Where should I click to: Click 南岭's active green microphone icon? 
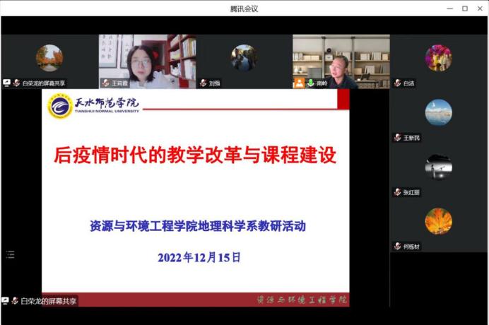310,83
